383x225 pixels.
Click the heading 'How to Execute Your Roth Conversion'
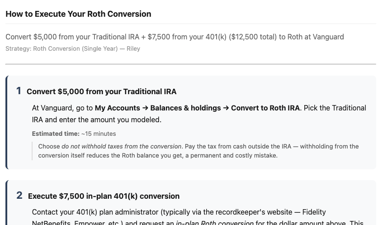78,14
